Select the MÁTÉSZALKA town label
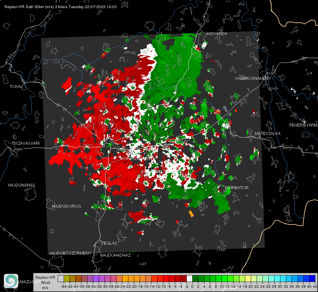The width and height of the screenshot is (318, 292). tap(268, 134)
